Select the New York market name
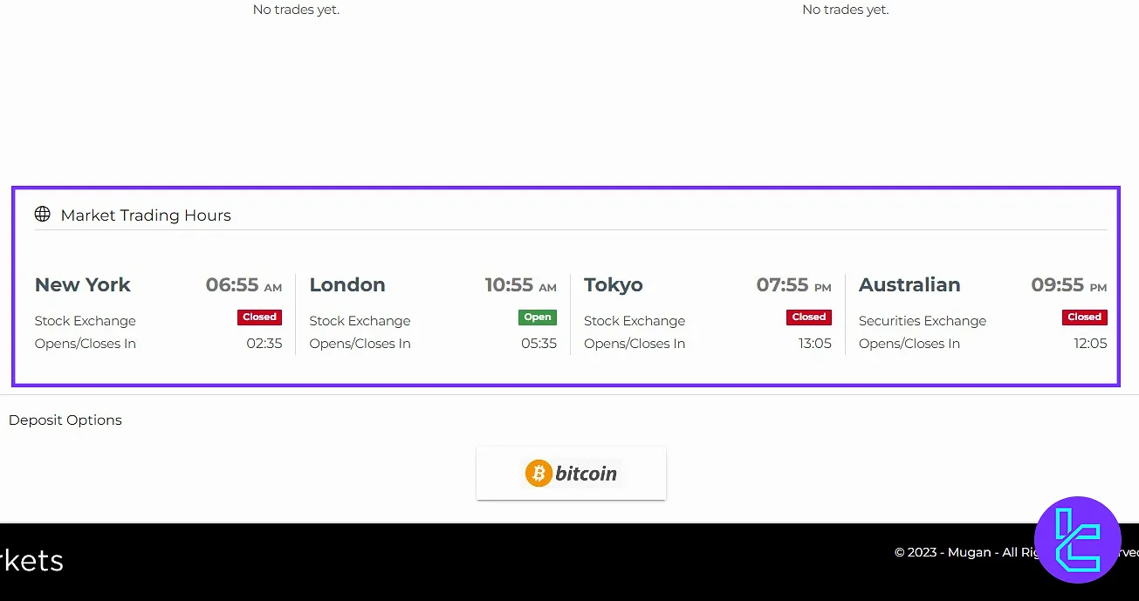This screenshot has width=1139, height=601. click(83, 285)
